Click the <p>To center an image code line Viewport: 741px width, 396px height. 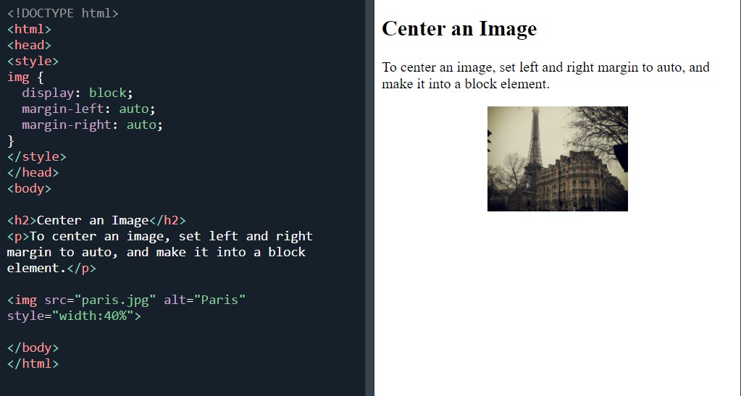[160, 236]
